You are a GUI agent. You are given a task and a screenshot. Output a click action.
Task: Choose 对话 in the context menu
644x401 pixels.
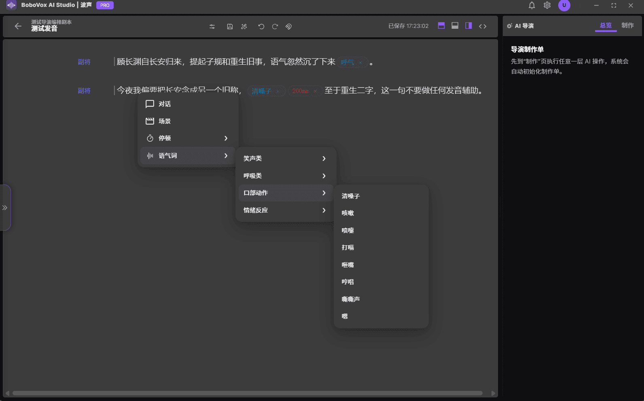[188, 104]
